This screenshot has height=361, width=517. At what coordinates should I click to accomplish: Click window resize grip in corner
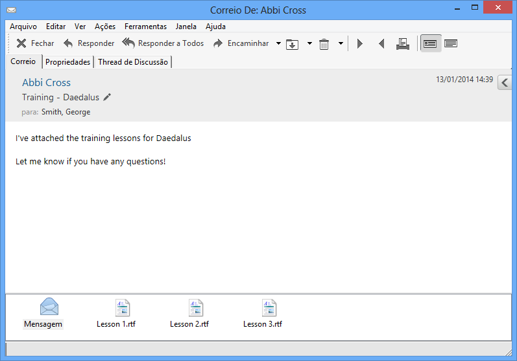pyautogui.click(x=509, y=352)
